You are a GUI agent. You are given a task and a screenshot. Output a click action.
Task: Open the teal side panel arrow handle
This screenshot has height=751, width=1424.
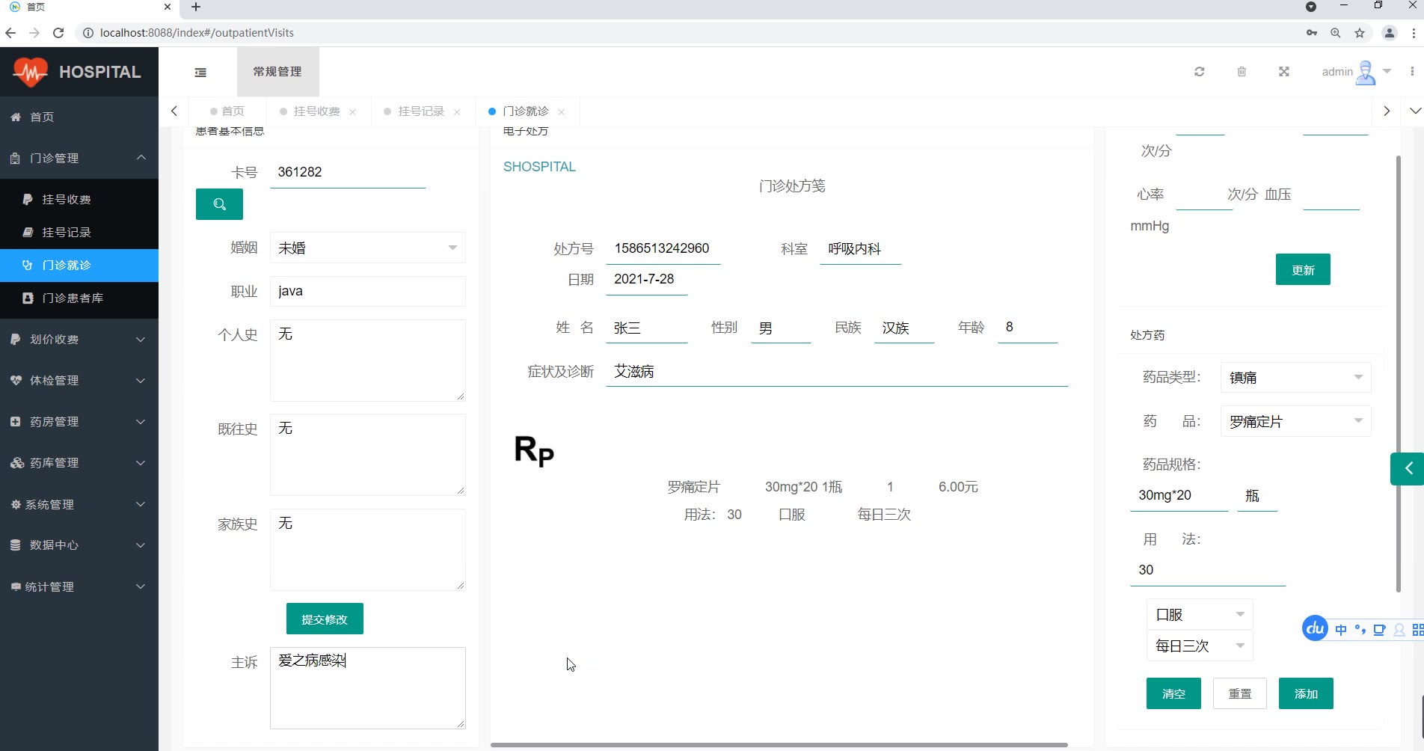1408,469
